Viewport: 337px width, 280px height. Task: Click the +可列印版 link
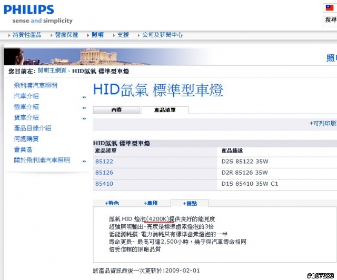click(323, 123)
